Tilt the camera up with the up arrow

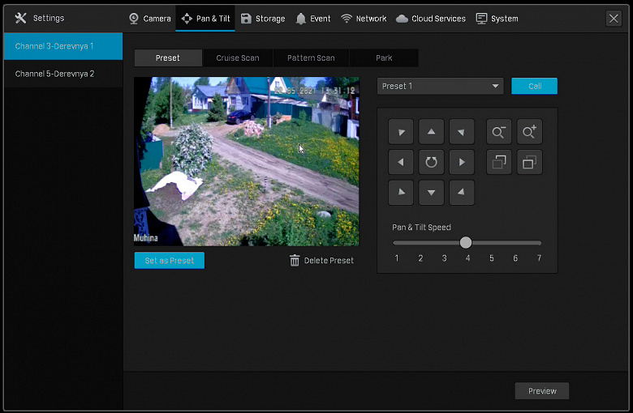pos(431,132)
